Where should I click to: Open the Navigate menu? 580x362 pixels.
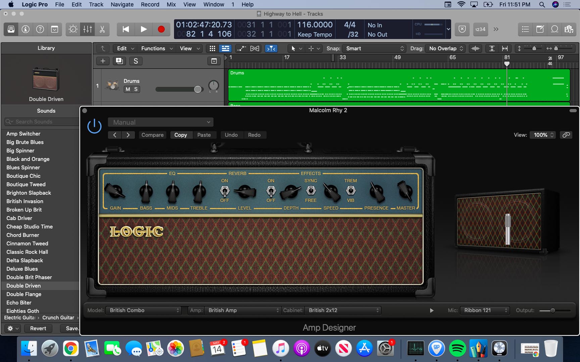122,4
